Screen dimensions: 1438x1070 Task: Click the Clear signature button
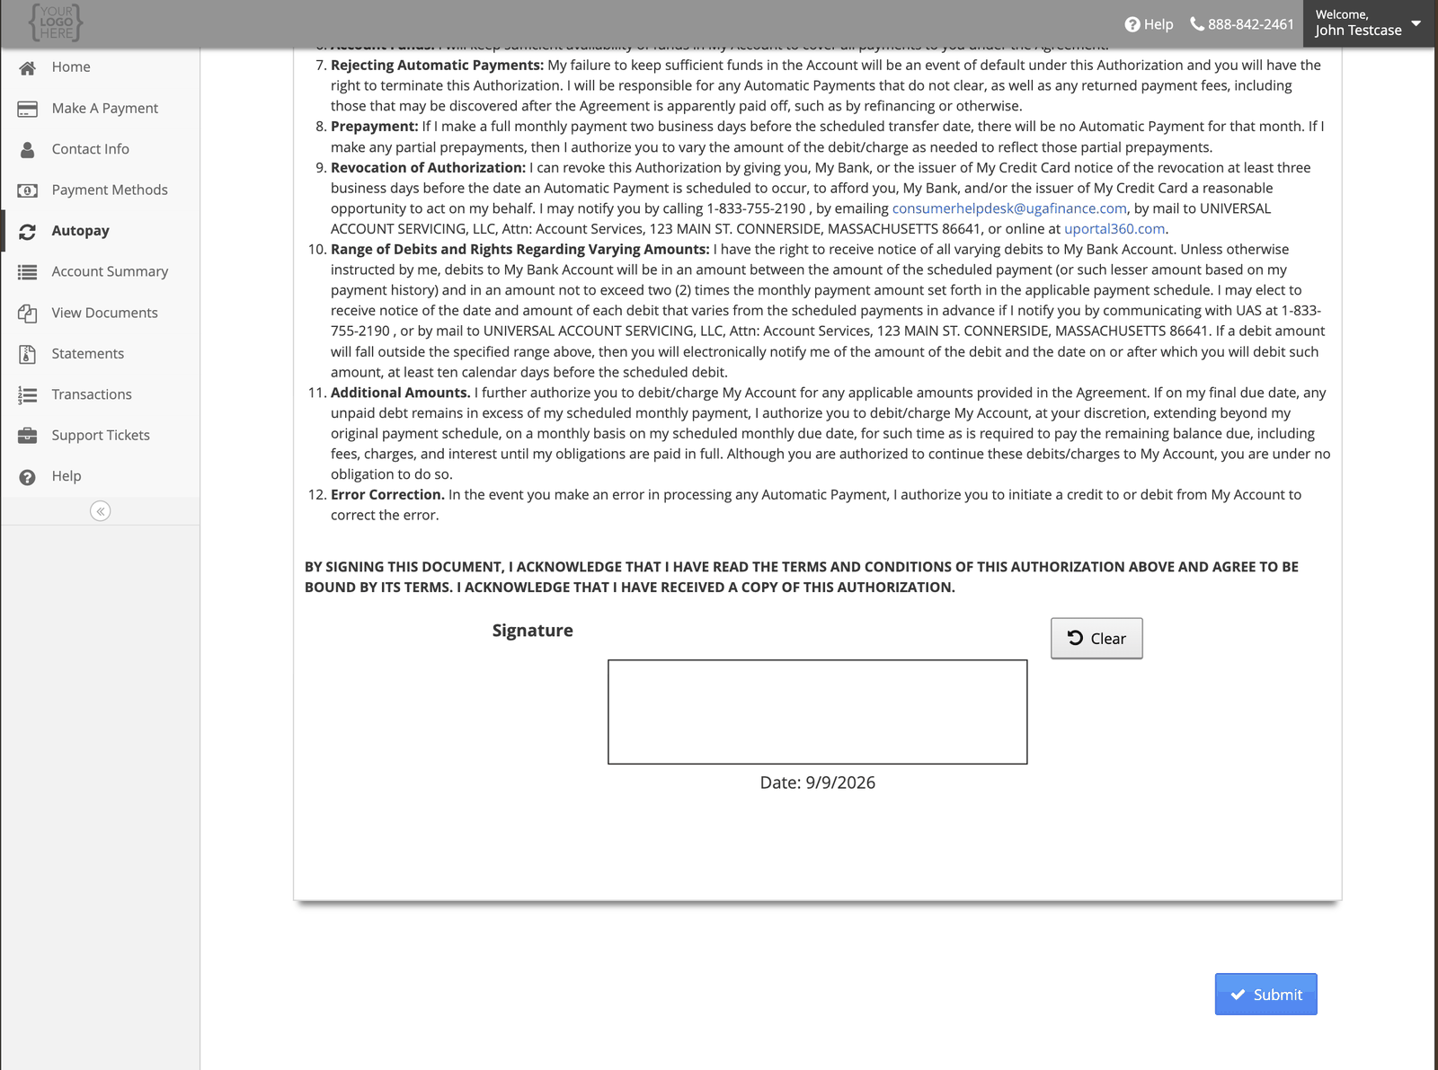[1096, 639]
